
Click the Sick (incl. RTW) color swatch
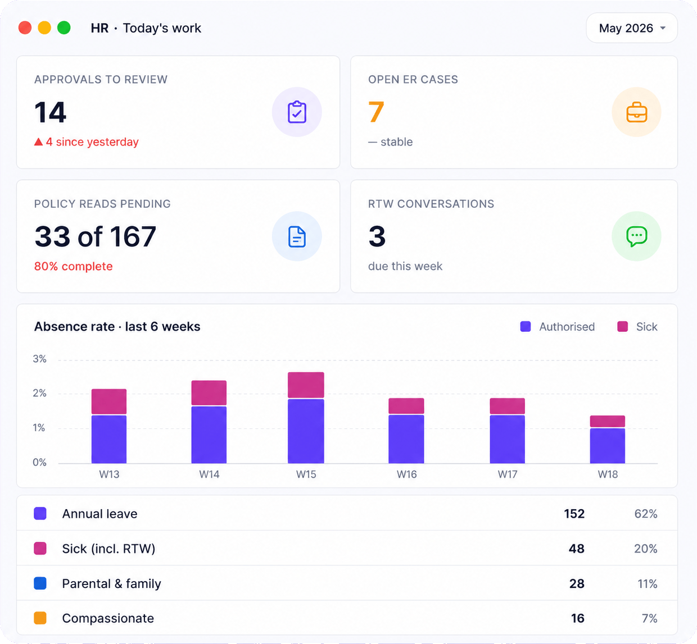click(40, 549)
